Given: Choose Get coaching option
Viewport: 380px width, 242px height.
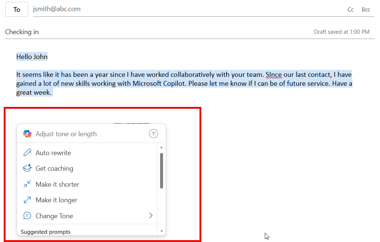Looking at the screenshot, I should click(x=87, y=169).
